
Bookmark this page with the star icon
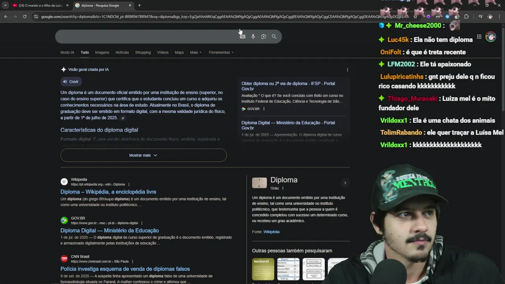pos(415,17)
